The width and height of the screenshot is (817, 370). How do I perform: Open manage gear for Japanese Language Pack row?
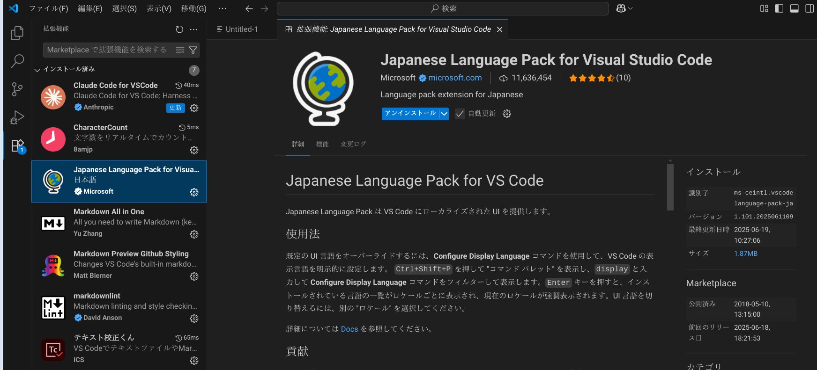click(x=194, y=192)
